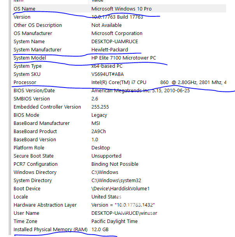235x237 pixels.
Task: Select the System Model row label
Action: [30, 58]
